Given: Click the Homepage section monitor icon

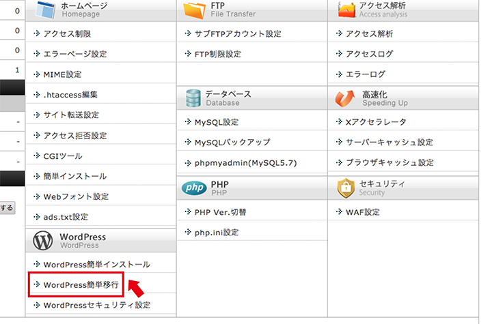Looking at the screenshot, I should click(45, 10).
